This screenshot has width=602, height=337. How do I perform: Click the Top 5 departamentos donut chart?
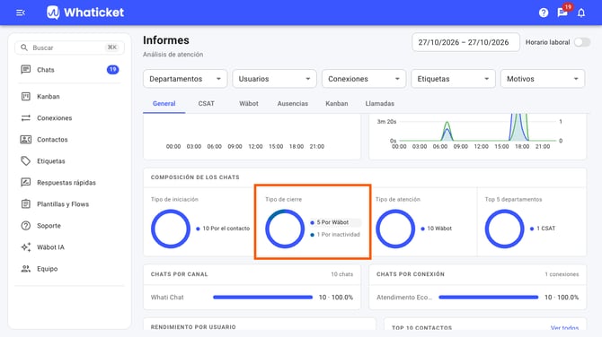point(504,229)
